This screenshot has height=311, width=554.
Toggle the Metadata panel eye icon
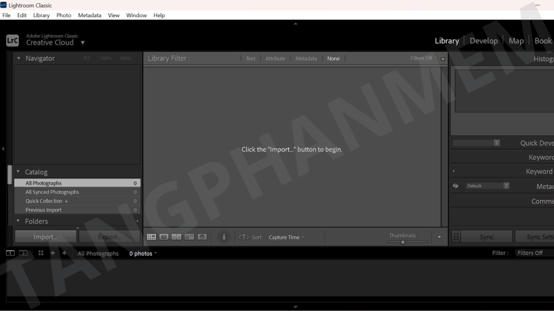click(x=456, y=186)
